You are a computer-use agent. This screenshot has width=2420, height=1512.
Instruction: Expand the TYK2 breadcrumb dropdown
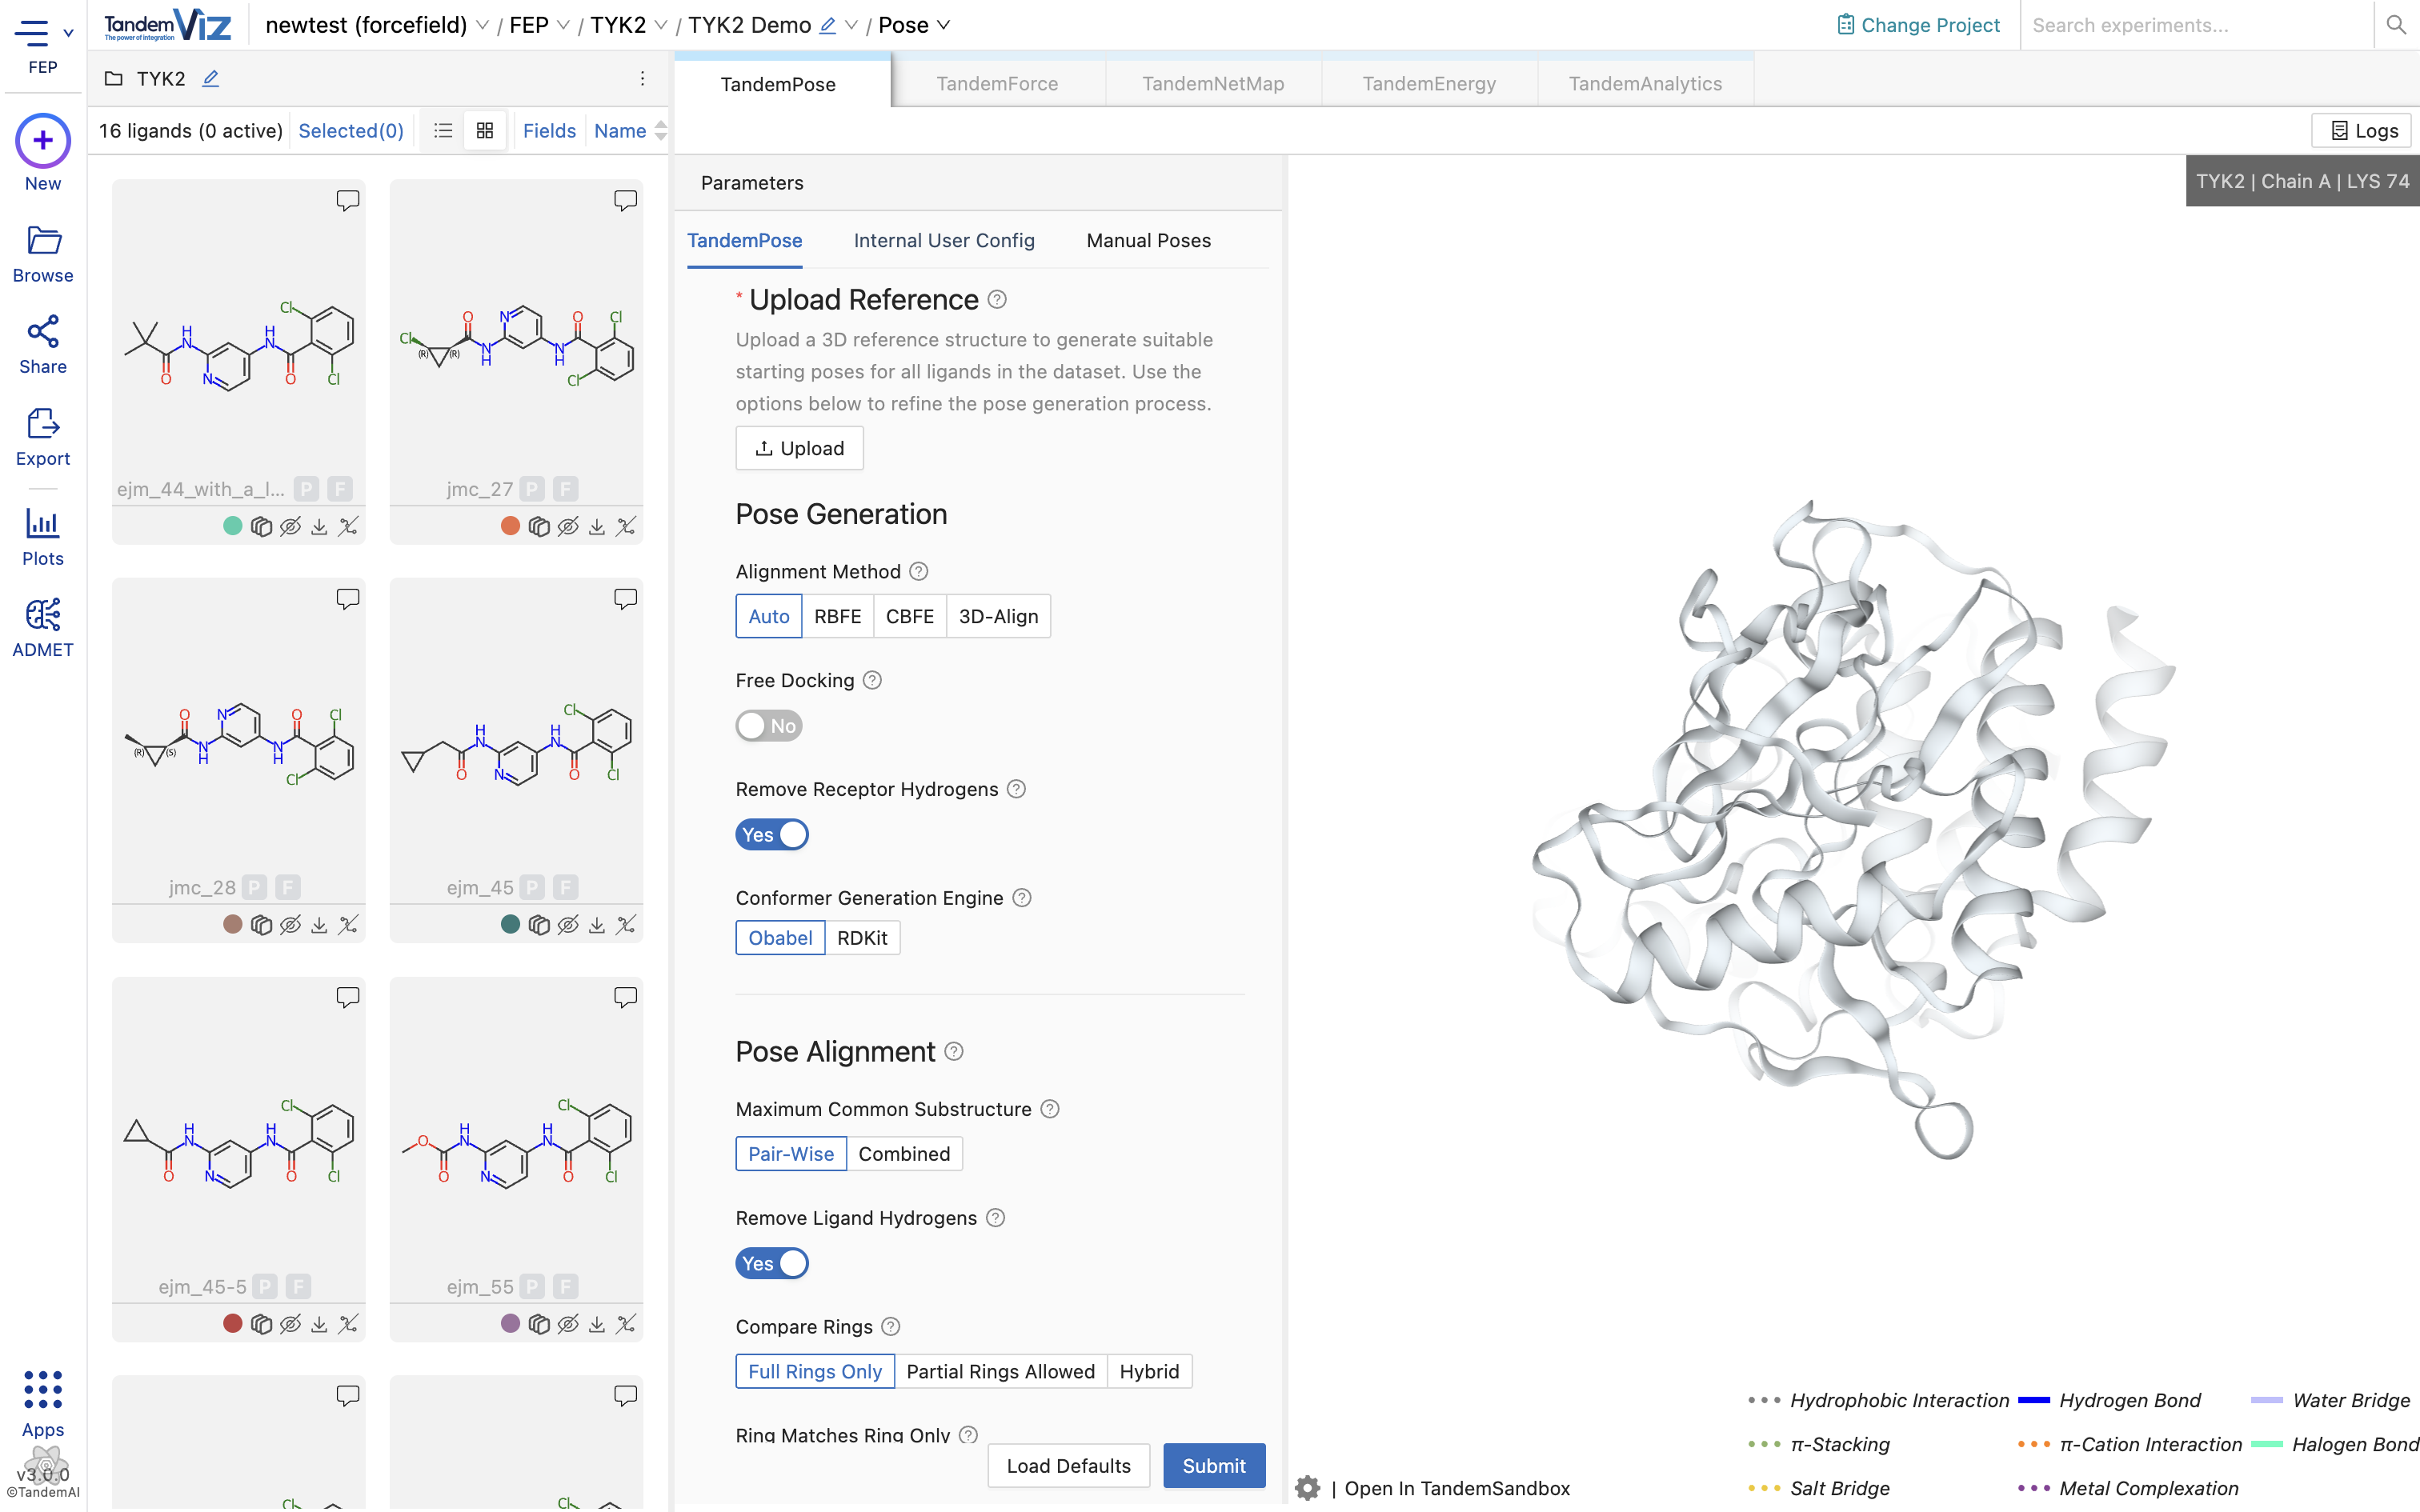[x=660, y=25]
